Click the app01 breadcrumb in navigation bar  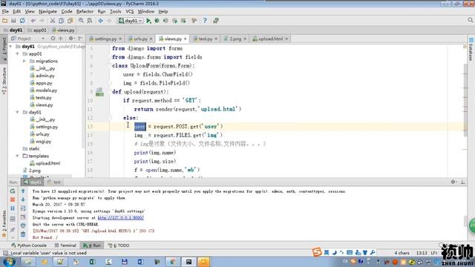(x=37, y=30)
